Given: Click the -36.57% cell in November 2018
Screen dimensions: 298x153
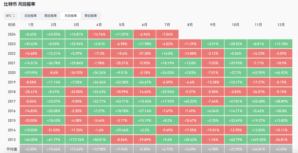Looking at the screenshot, I should (258, 92).
